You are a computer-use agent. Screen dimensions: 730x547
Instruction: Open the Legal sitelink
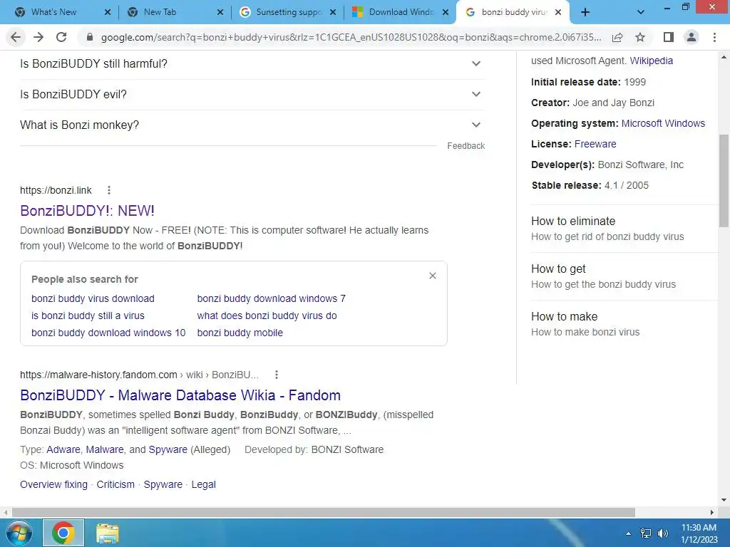coord(203,484)
